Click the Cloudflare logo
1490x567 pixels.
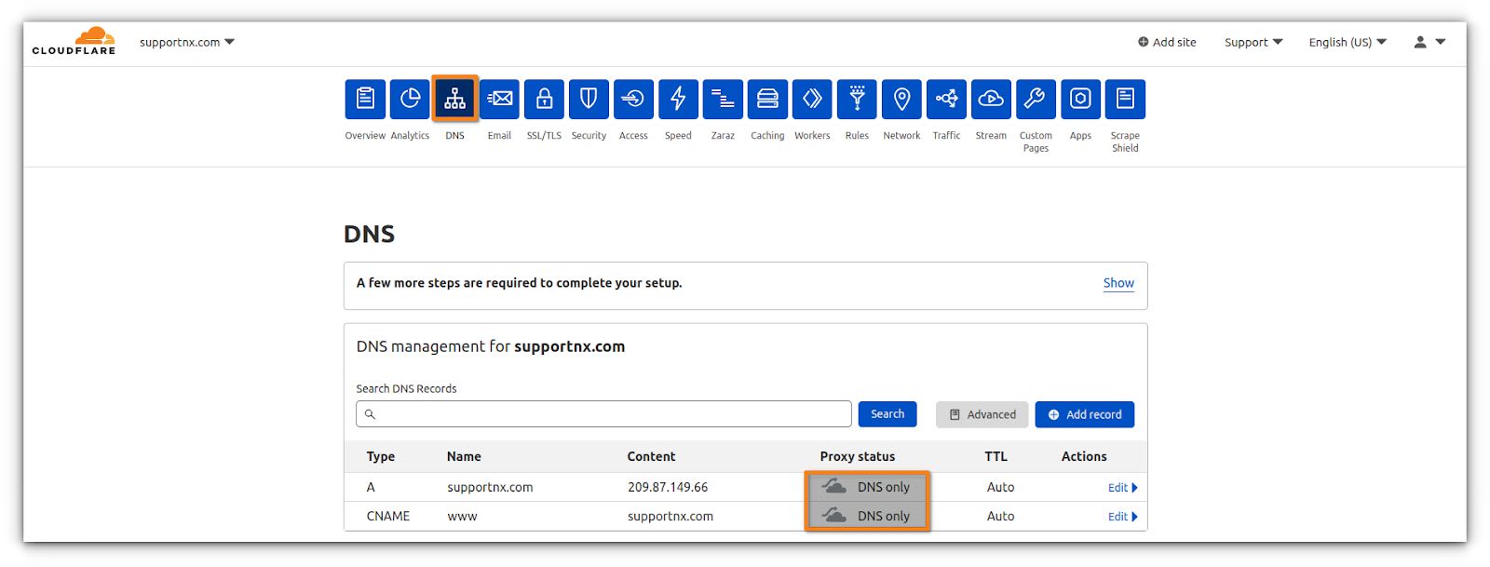click(74, 41)
